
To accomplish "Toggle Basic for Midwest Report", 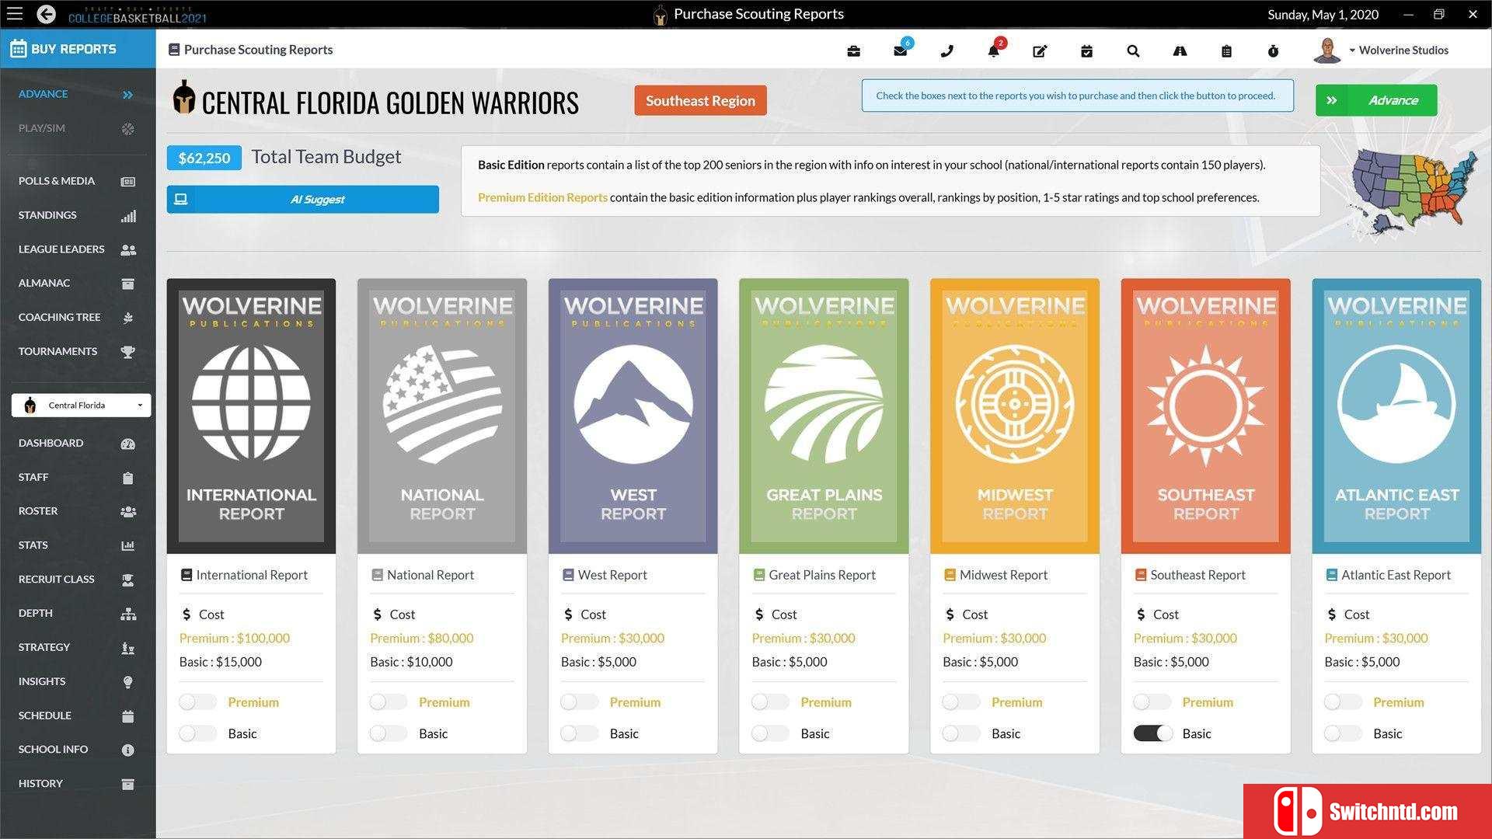I will point(961,733).
